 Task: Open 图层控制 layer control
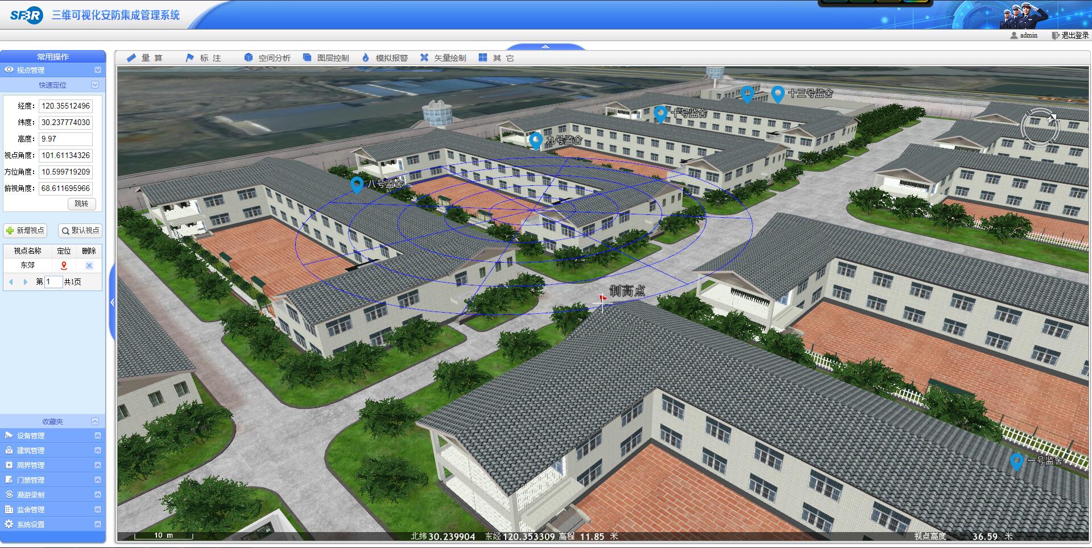tap(307, 58)
